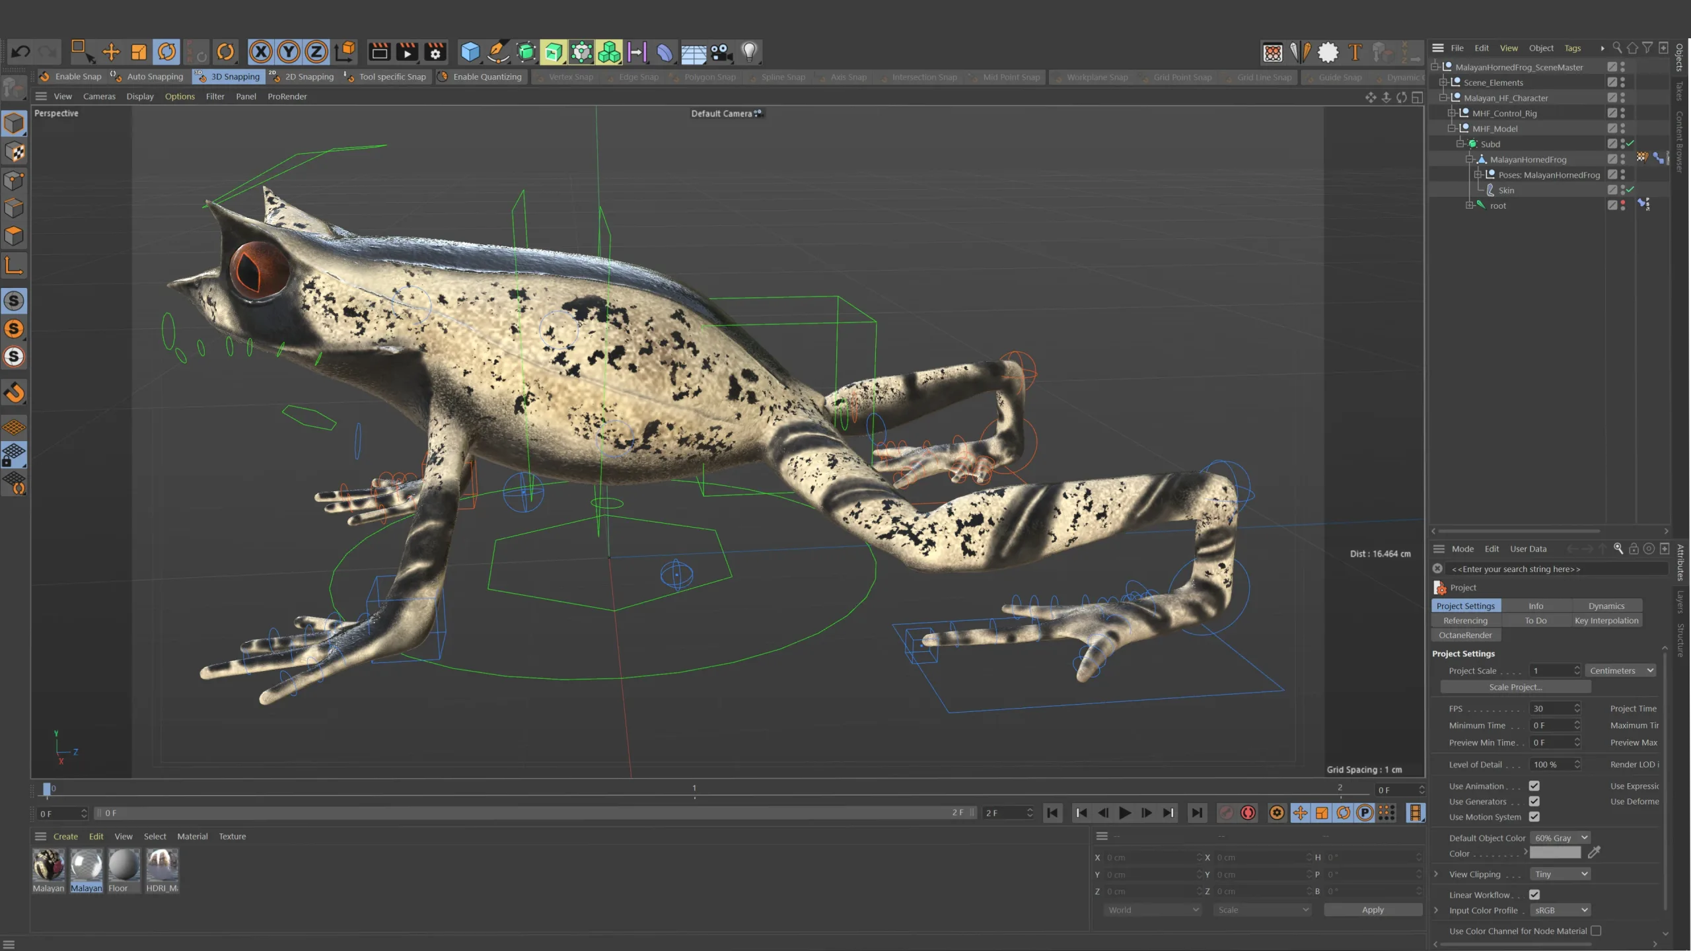The image size is (1691, 951).
Task: Expand Scene_Elements tree node
Action: coord(1443,83)
